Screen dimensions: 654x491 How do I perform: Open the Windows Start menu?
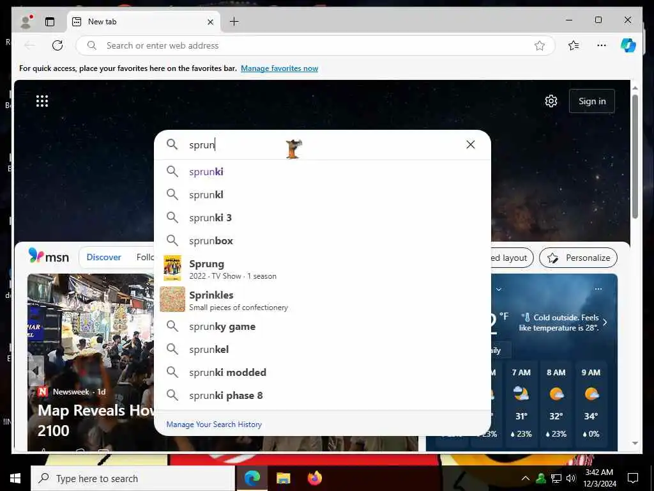pyautogui.click(x=15, y=478)
